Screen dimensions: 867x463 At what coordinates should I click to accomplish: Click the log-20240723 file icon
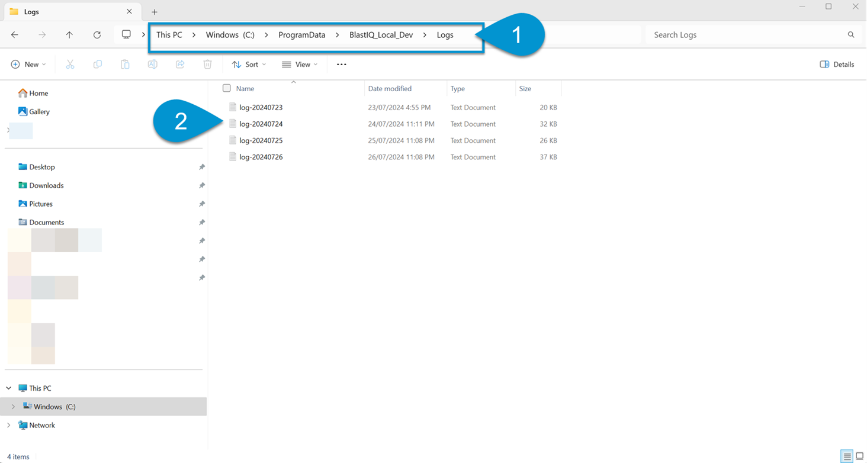[233, 107]
